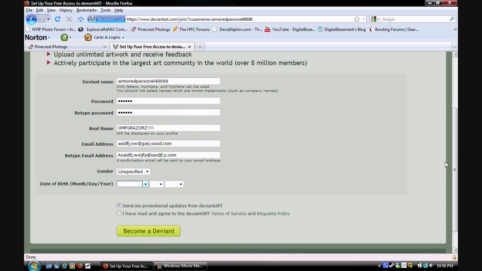Open the Etiquette Policy link
The image size is (482, 271).
coord(273,213)
